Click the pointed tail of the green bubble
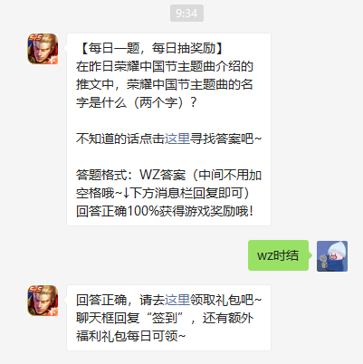 [310, 255]
